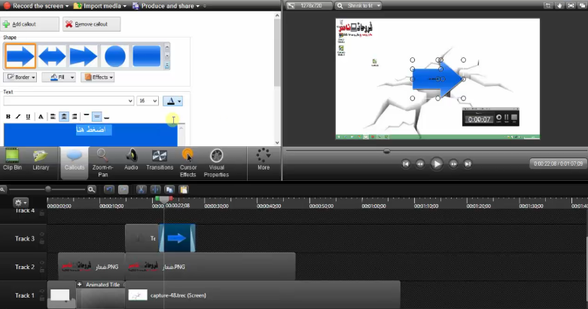Open the 1278x720 editing dimensions button
588x309 pixels.
[309, 5]
